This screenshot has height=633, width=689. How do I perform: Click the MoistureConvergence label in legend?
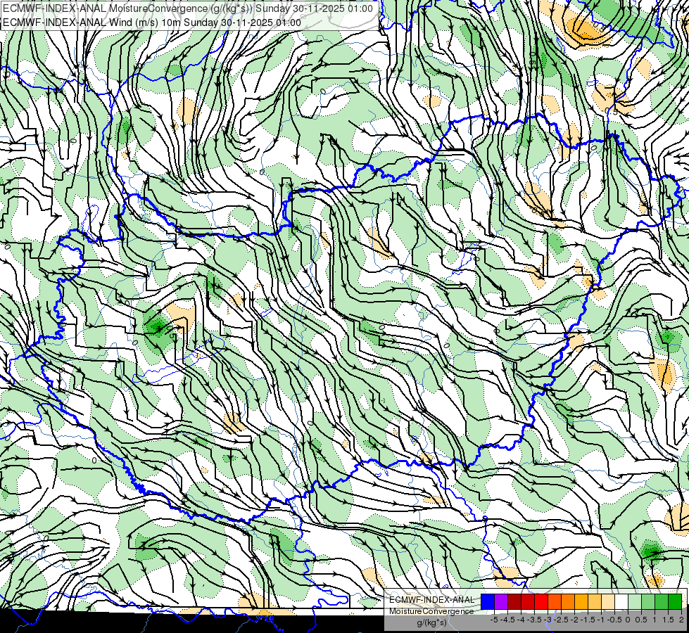pyautogui.click(x=431, y=611)
